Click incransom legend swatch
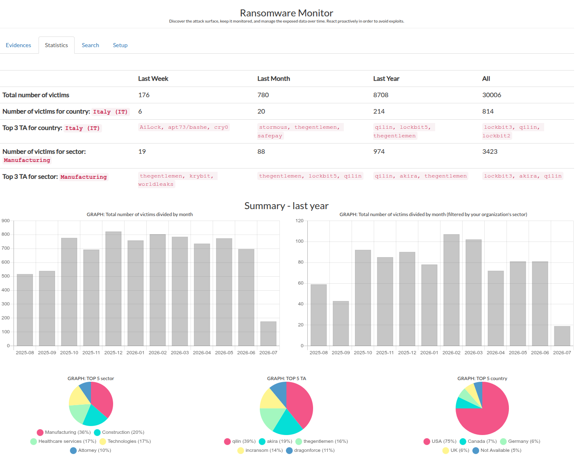The height and width of the screenshot is (458, 579). coord(241,451)
